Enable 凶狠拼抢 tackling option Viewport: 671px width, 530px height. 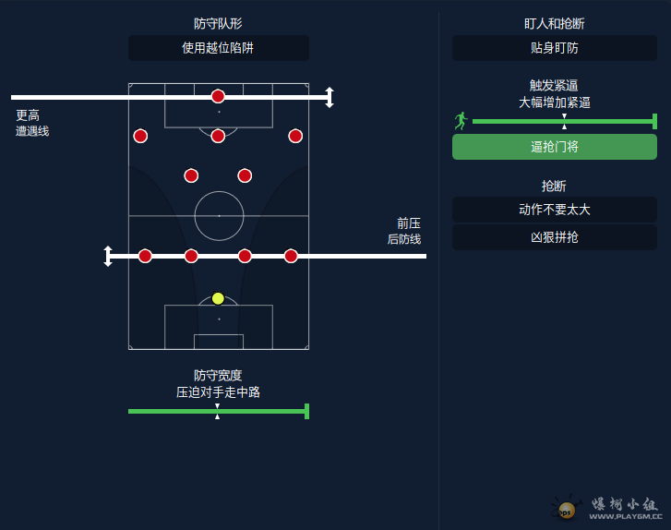(554, 237)
